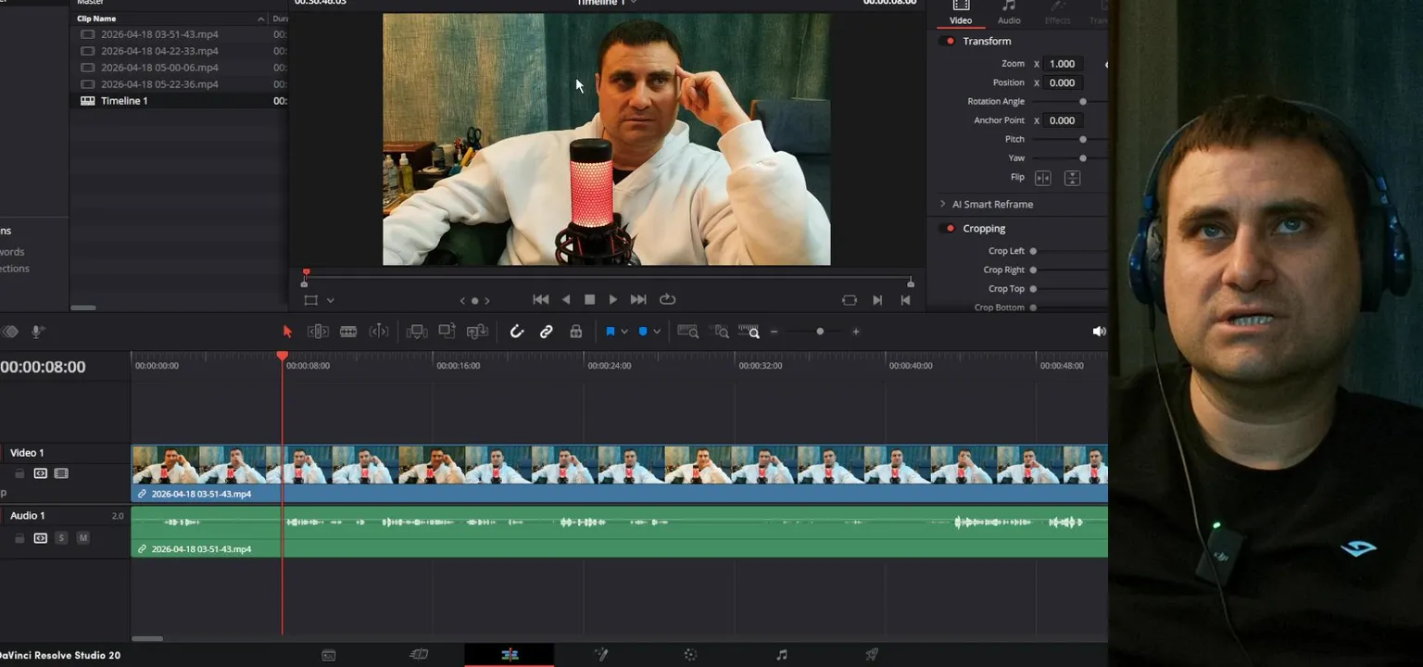The height and width of the screenshot is (667, 1423).
Task: Toggle Position Lock padlock in toolbar
Action: tap(576, 332)
